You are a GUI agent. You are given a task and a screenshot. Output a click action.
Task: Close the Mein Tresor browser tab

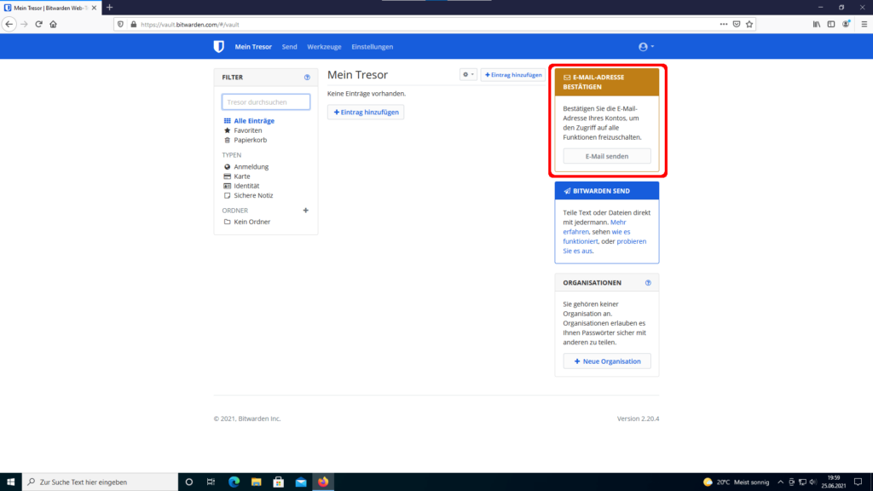94,8
